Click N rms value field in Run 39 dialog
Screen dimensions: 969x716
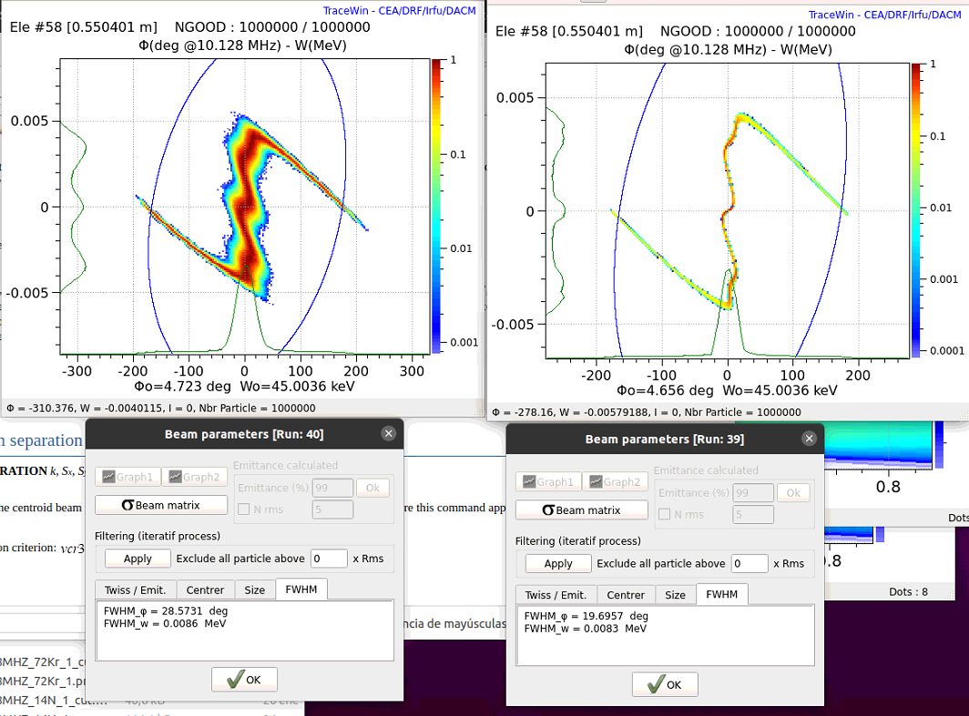click(x=753, y=514)
